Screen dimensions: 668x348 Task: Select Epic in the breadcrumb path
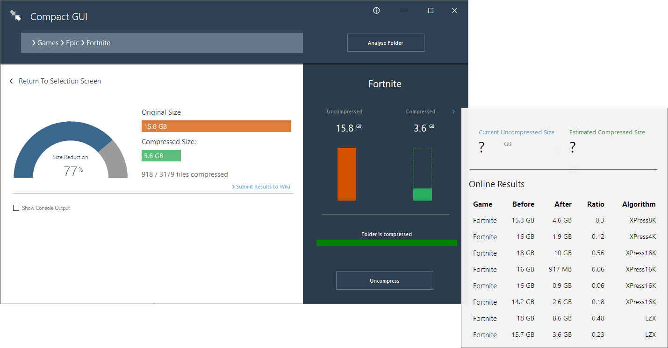(72, 42)
